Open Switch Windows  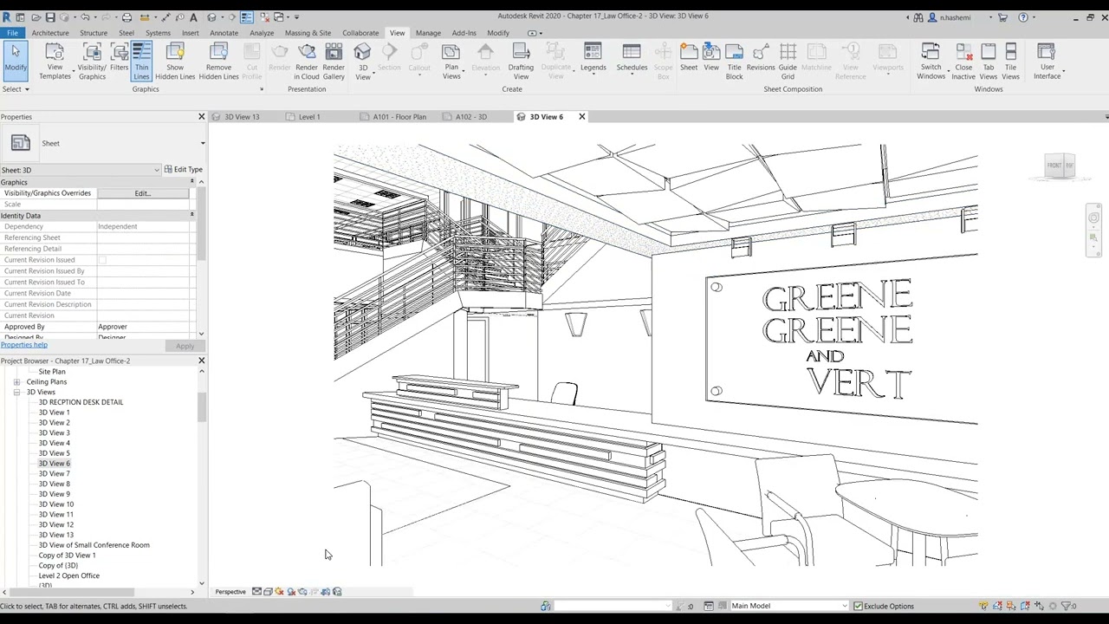click(x=931, y=62)
